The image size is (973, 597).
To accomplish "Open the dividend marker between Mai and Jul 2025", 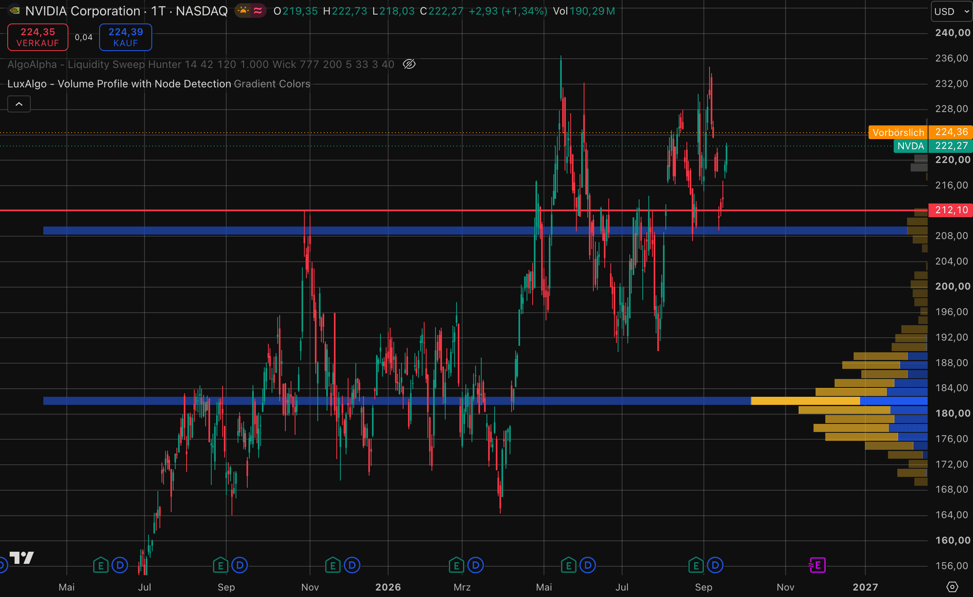I will click(x=120, y=565).
